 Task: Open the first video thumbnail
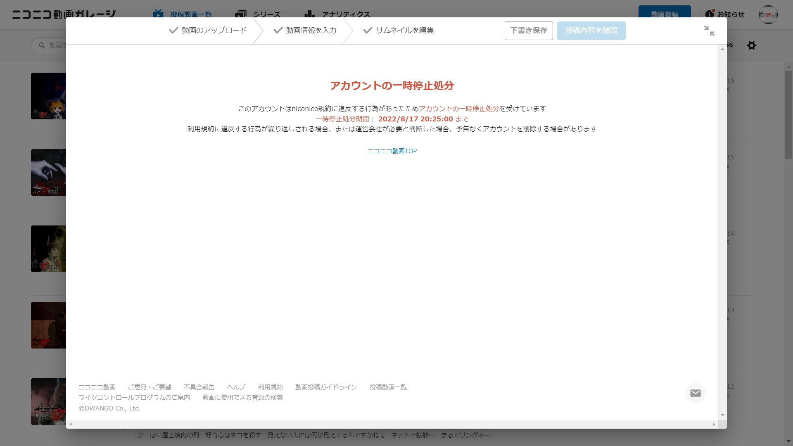point(48,96)
